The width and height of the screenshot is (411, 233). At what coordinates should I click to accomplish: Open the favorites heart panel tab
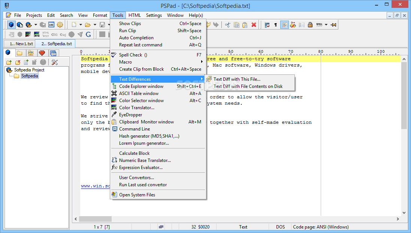(x=42, y=53)
